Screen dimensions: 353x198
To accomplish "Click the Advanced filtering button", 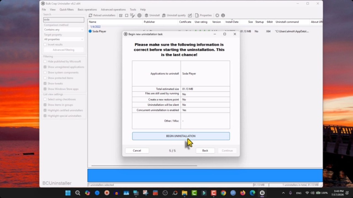I will 64,50.
